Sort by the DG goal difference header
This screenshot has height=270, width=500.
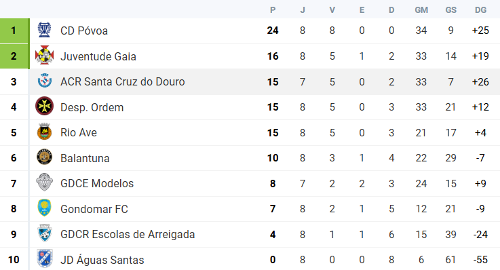pyautogui.click(x=480, y=10)
